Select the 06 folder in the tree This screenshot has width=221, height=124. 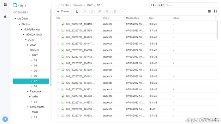(x=35, y=76)
